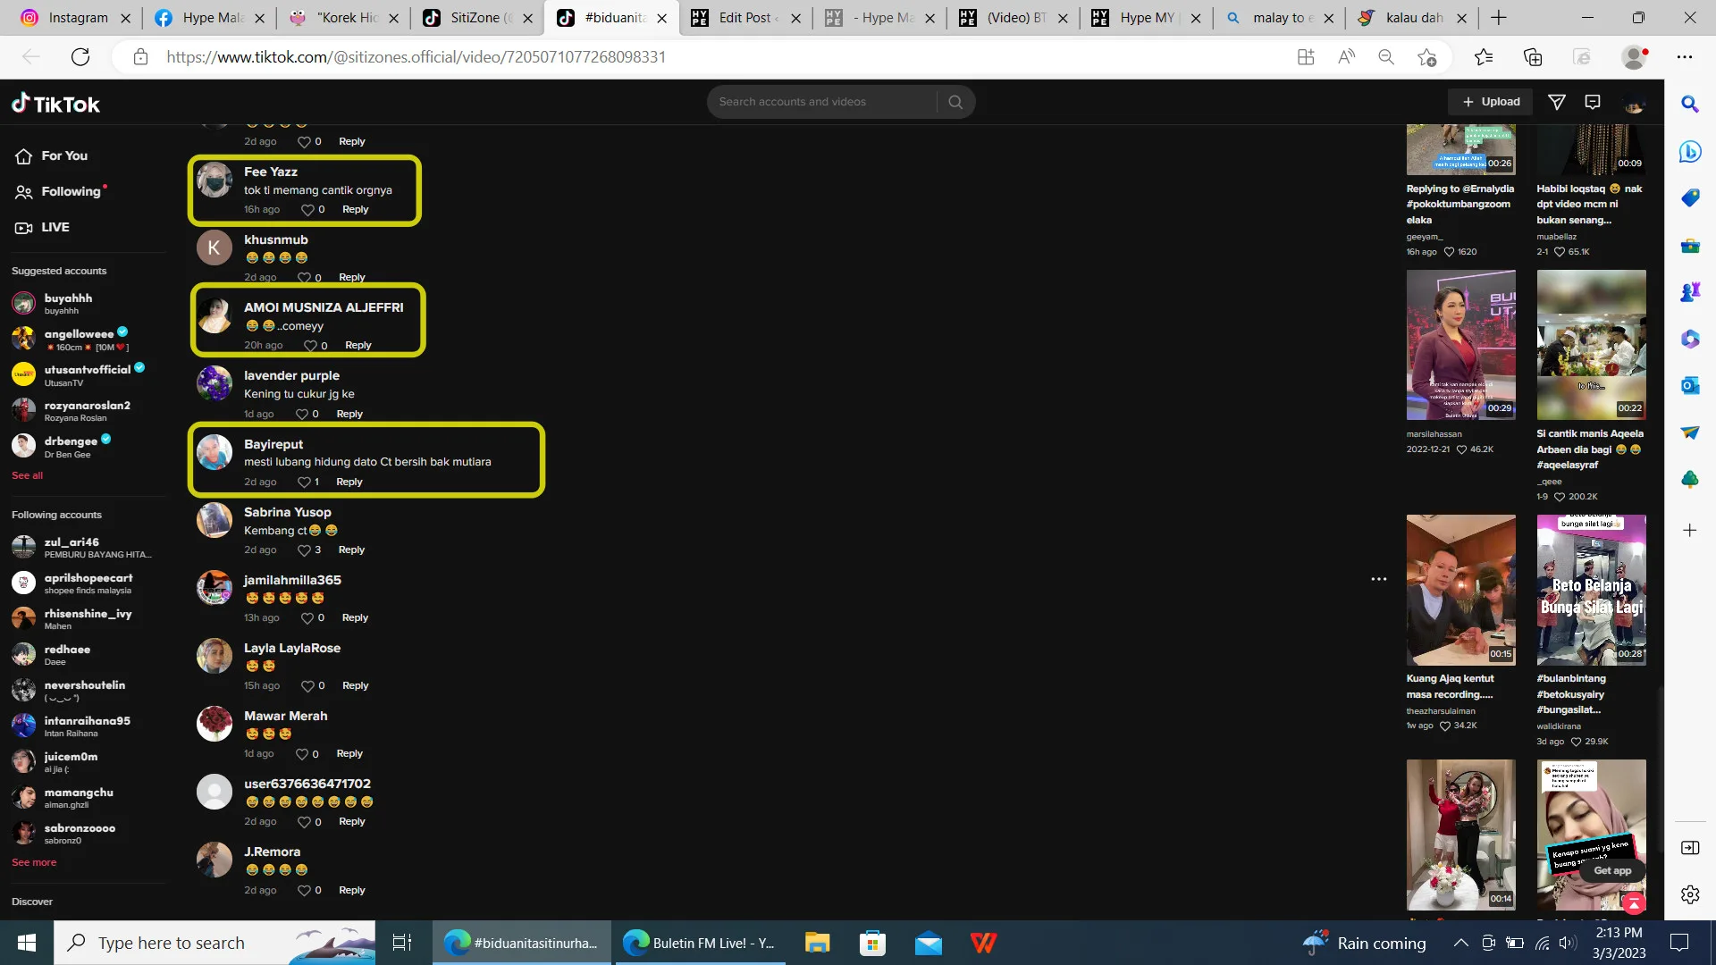Click the TikTok search magnifier icon
1716x965 pixels.
coord(955,102)
